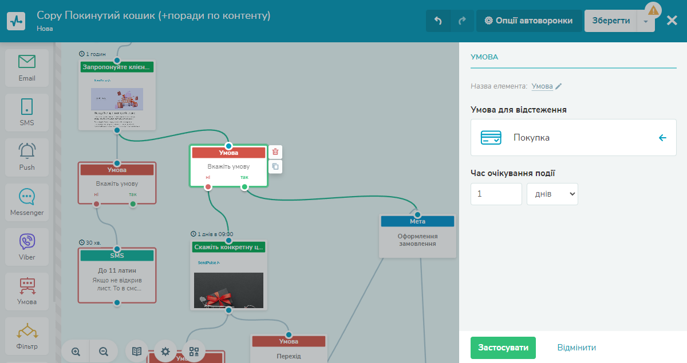Click the Відмінити link

click(577, 348)
